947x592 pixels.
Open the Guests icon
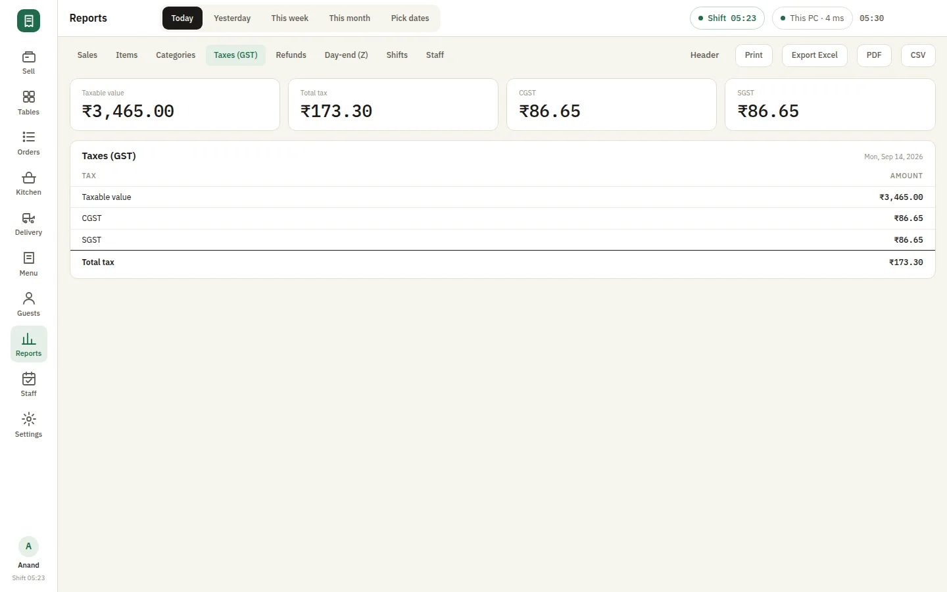[28, 299]
